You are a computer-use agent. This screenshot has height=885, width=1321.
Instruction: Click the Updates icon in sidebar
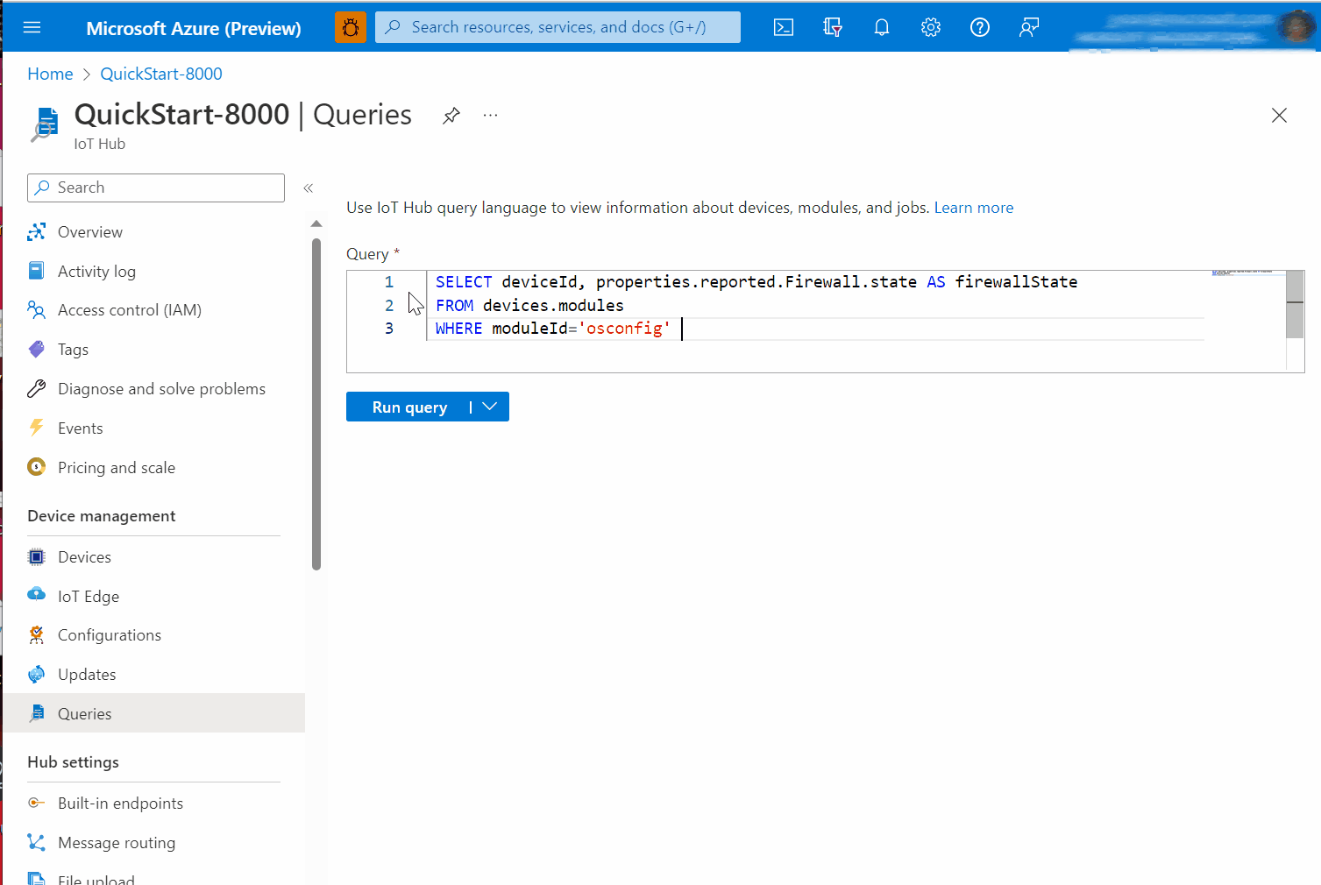pyautogui.click(x=36, y=674)
